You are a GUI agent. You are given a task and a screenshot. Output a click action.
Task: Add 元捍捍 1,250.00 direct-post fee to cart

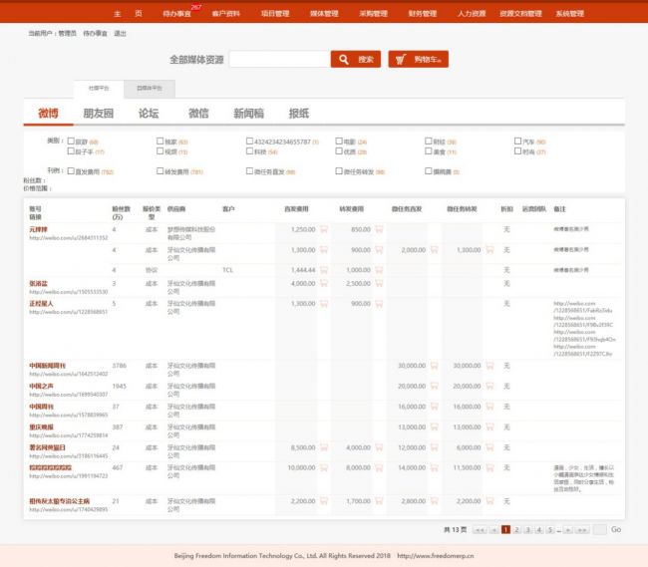click(x=323, y=229)
